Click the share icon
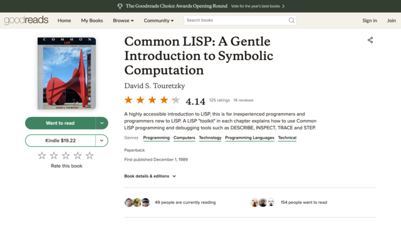 pyautogui.click(x=370, y=40)
